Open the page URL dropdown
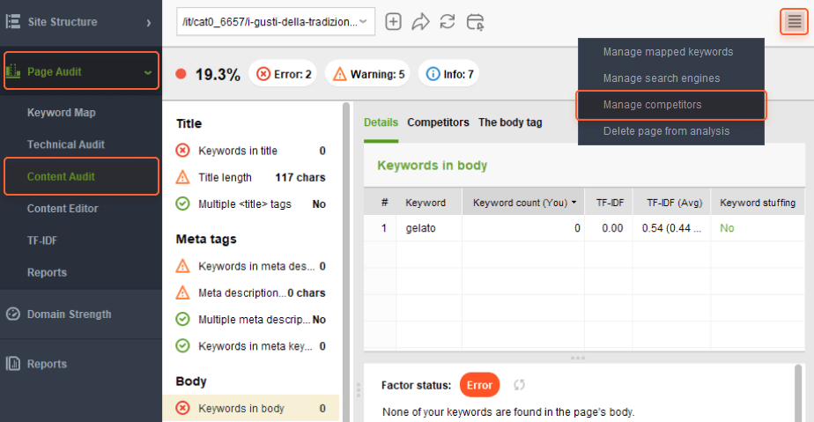This screenshot has height=422, width=814. click(x=276, y=21)
